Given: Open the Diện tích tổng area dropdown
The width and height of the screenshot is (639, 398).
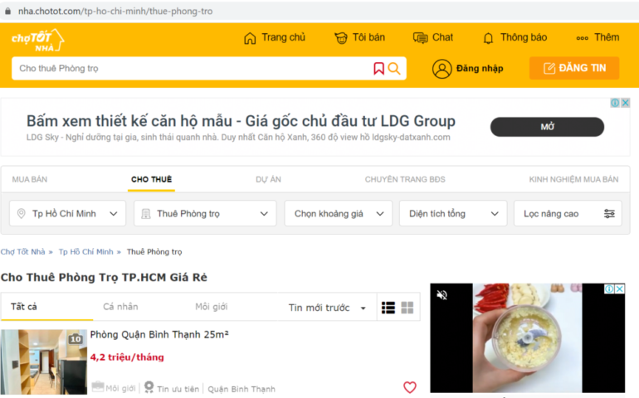Looking at the screenshot, I should [452, 213].
